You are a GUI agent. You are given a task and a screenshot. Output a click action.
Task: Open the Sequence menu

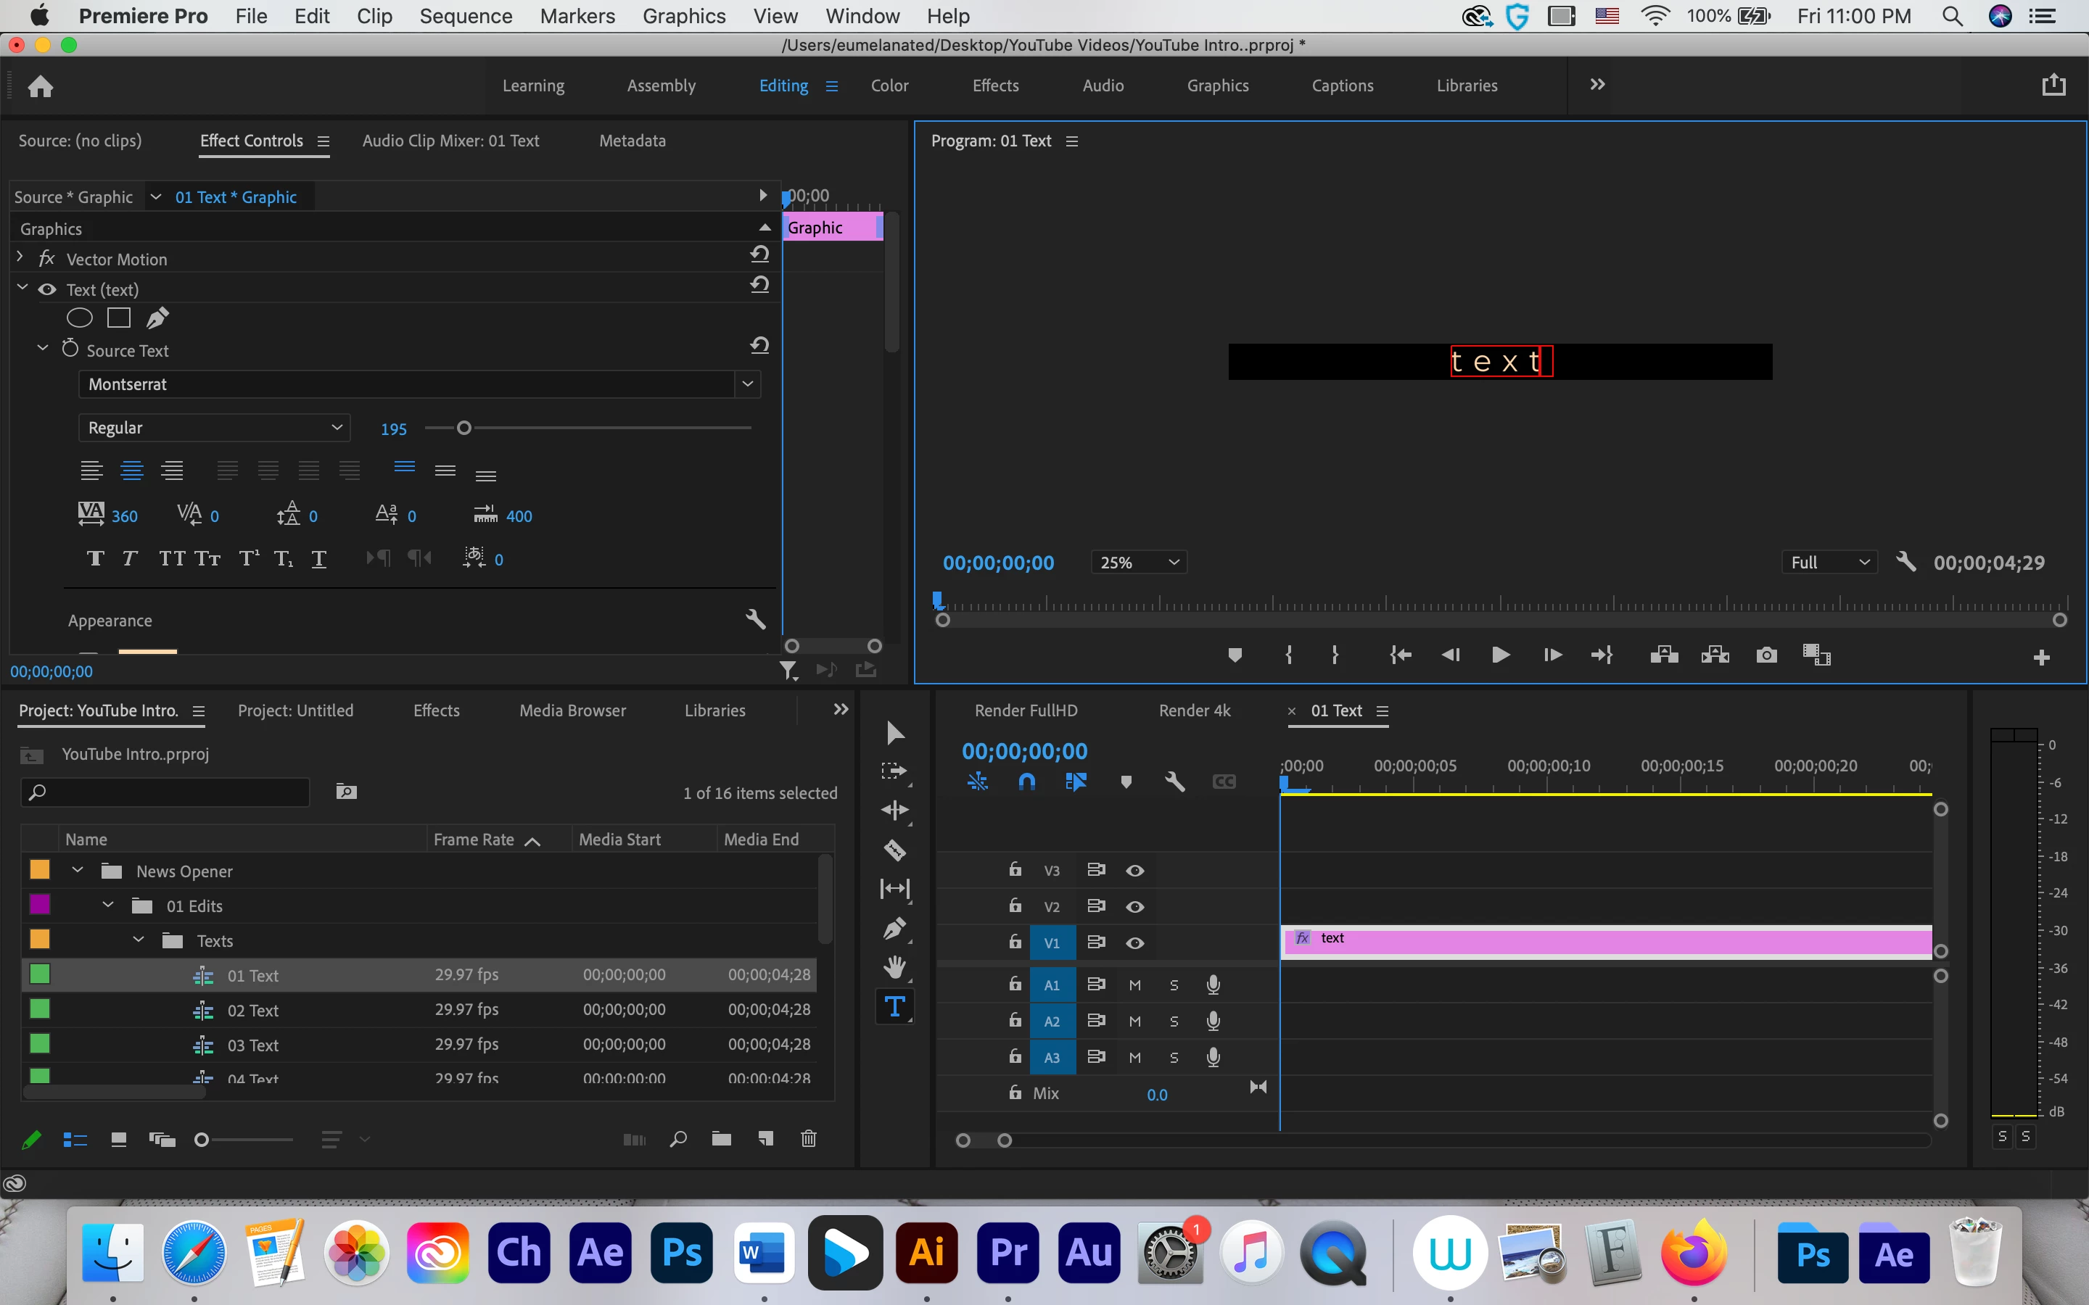click(x=465, y=17)
